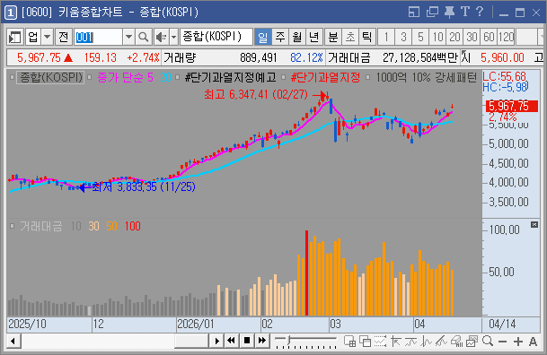The image size is (547, 355).
Task: Select the 120 interval button
Action: coord(506,37)
